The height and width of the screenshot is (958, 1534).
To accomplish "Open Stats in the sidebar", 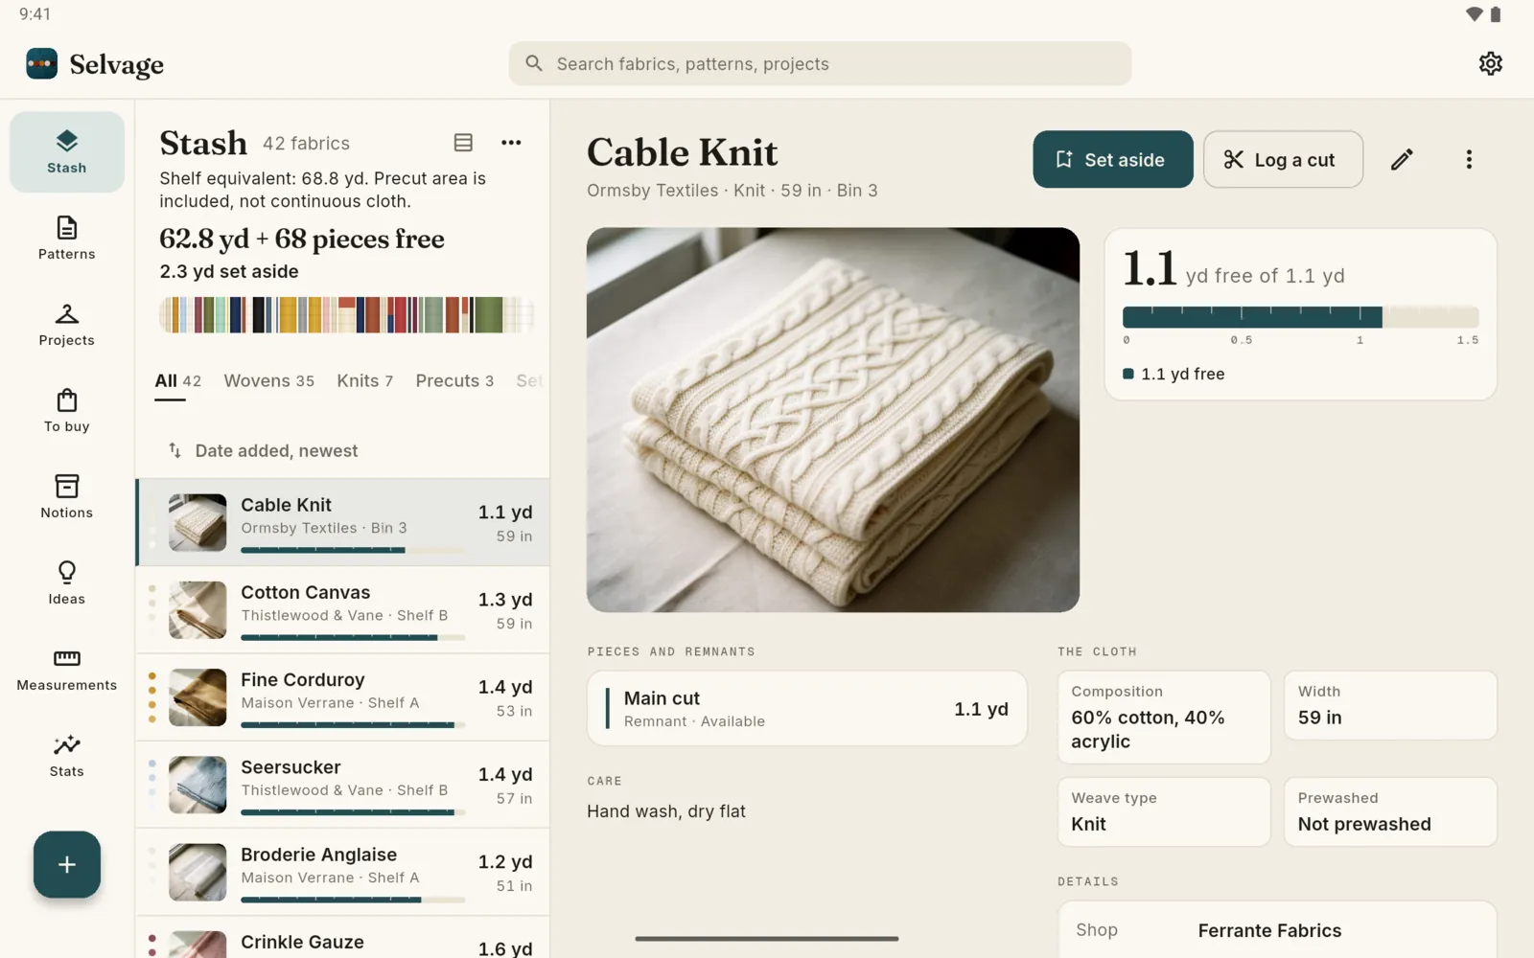I will (x=66, y=756).
